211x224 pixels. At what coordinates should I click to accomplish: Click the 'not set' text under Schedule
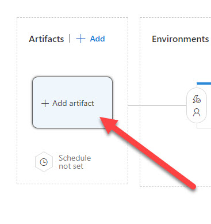coord(71,166)
